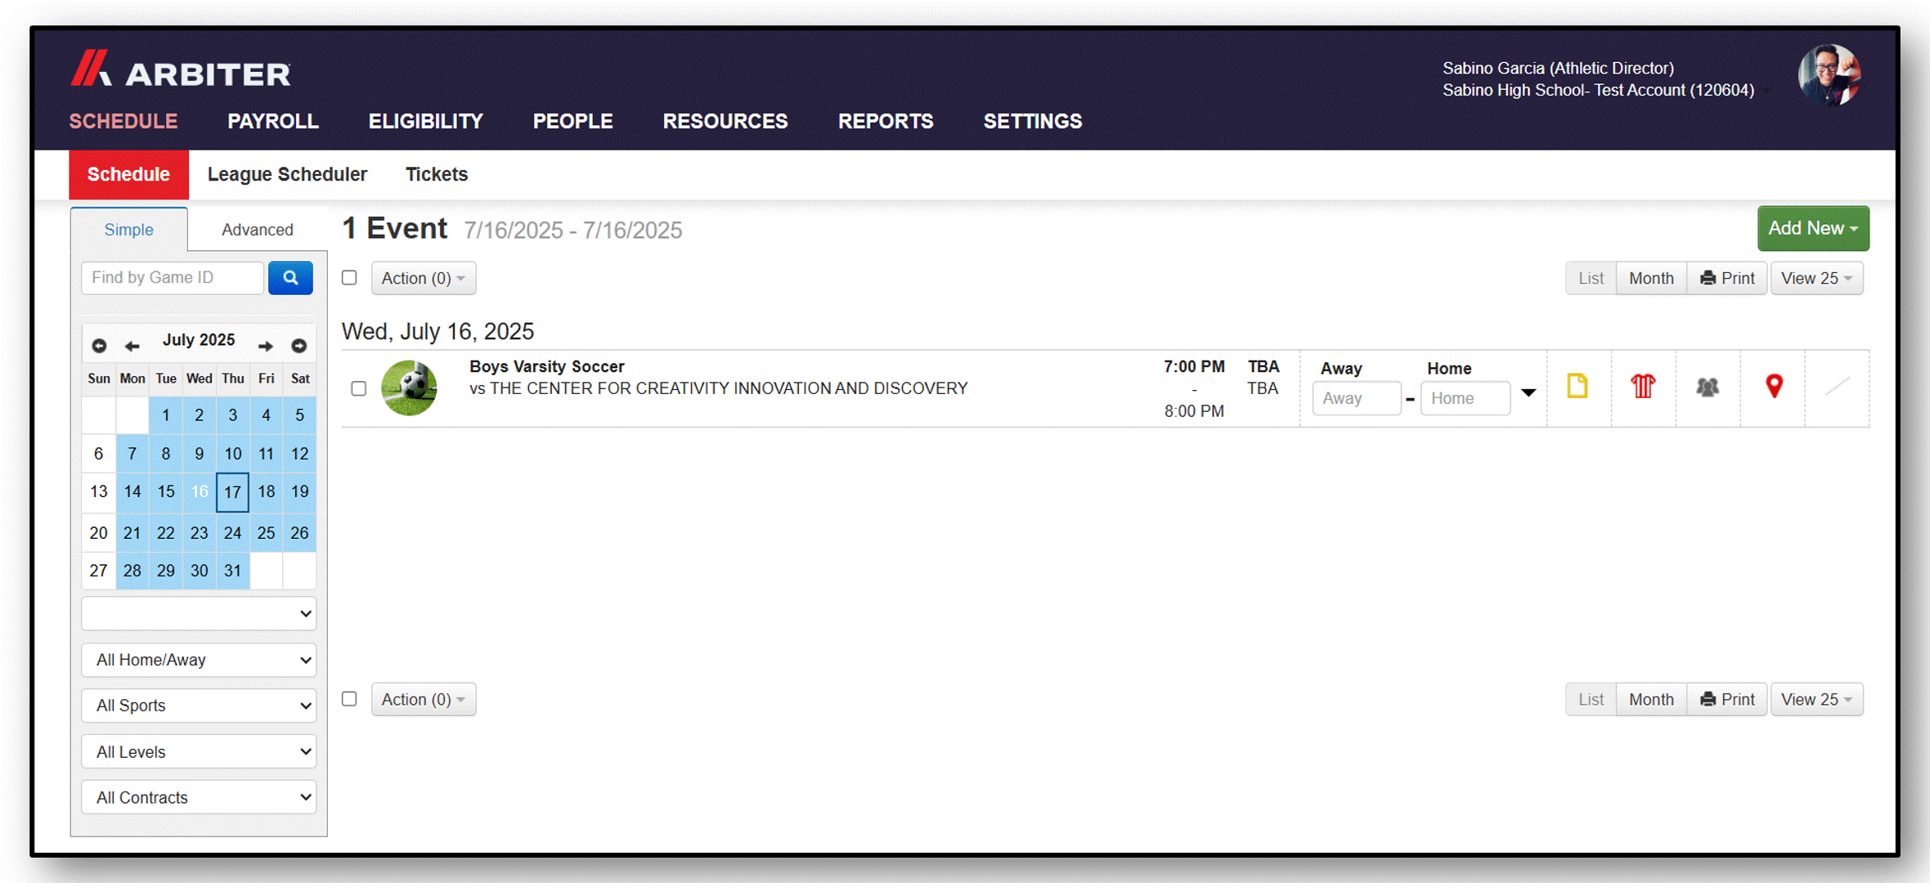Open the Add New dropdown button
The image size is (1930, 883).
pos(1813,228)
